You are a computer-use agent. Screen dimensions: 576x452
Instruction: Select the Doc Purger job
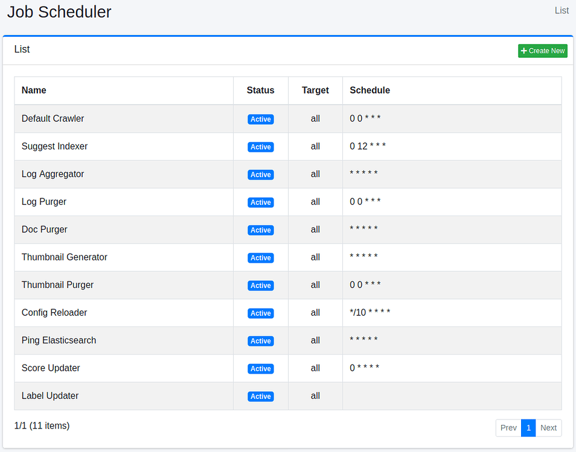pos(45,230)
